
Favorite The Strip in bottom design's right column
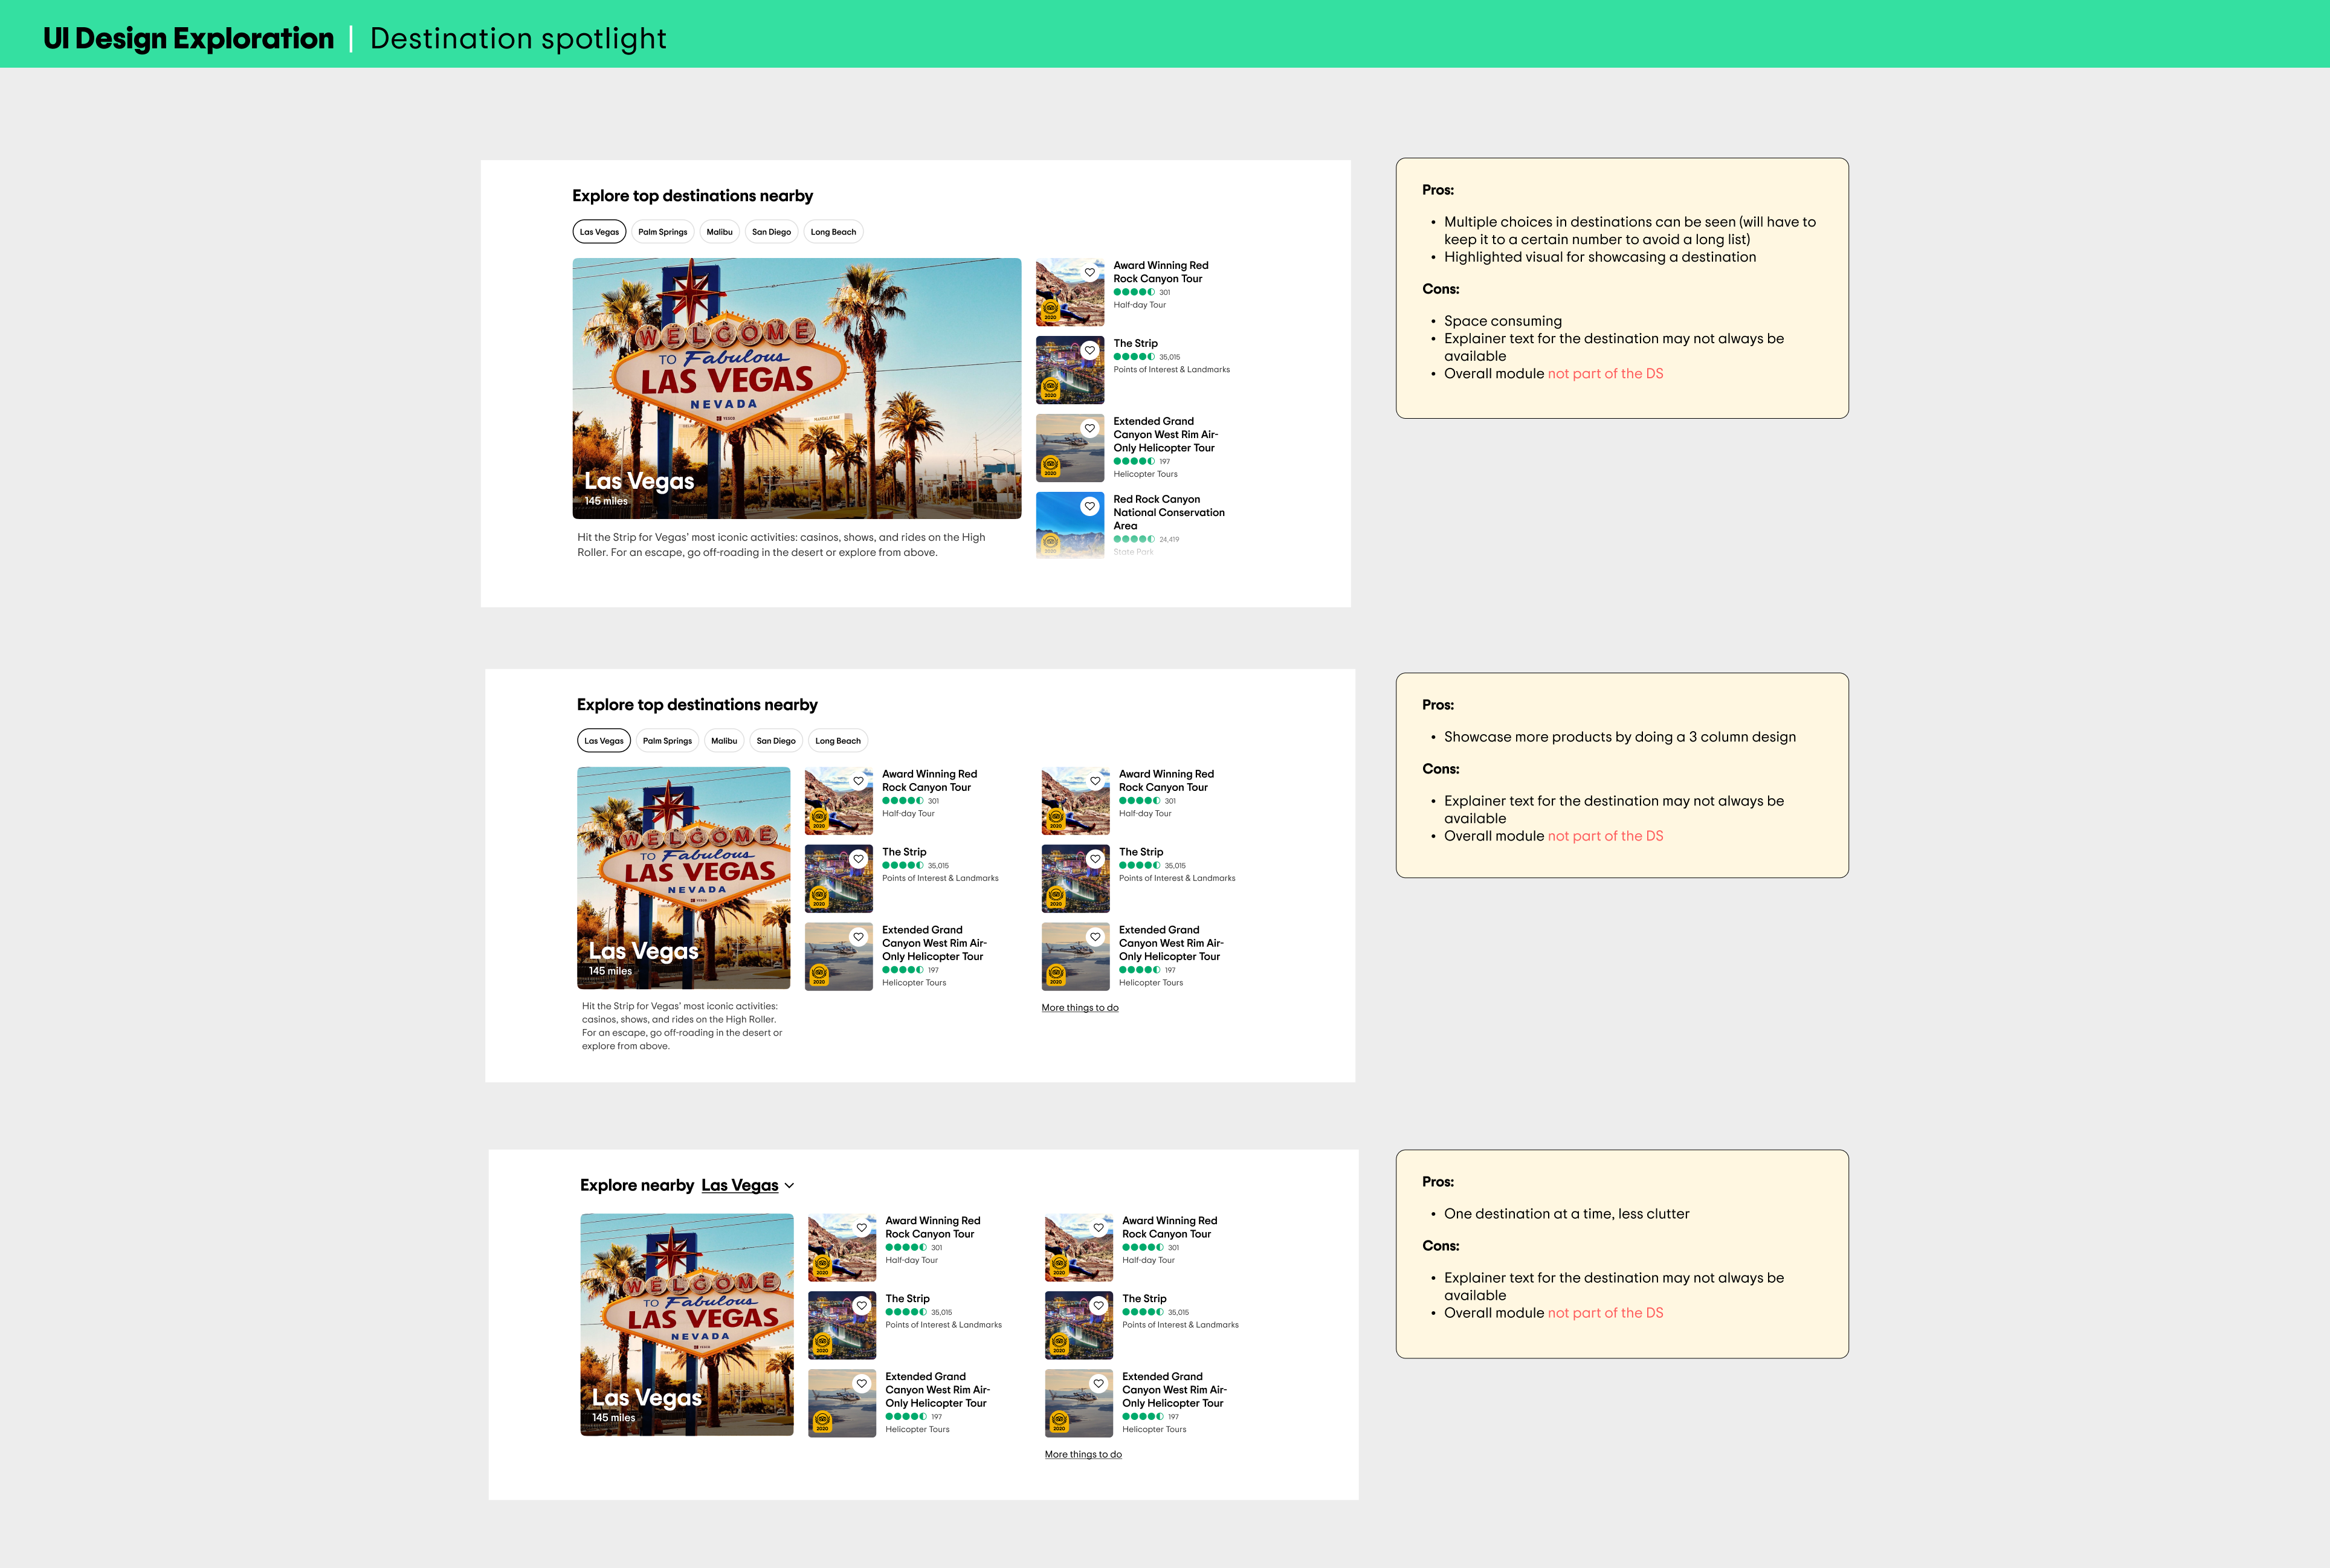coord(1098,1306)
